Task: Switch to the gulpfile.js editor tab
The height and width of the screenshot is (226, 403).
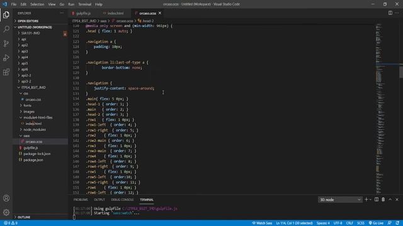Action: click(82, 13)
